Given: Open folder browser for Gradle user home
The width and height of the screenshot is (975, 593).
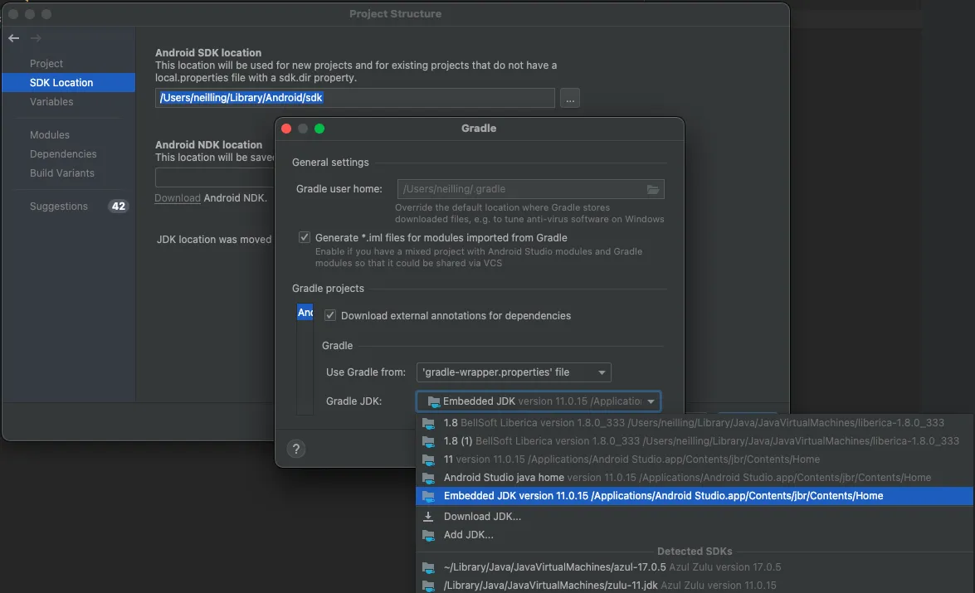Looking at the screenshot, I should pyautogui.click(x=652, y=190).
